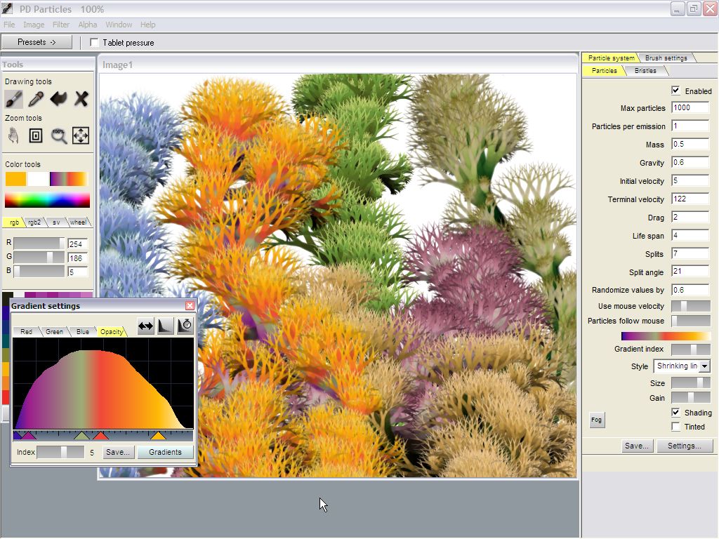Click the four-arrow fit-to-window icon
The width and height of the screenshot is (719, 539).
point(81,135)
